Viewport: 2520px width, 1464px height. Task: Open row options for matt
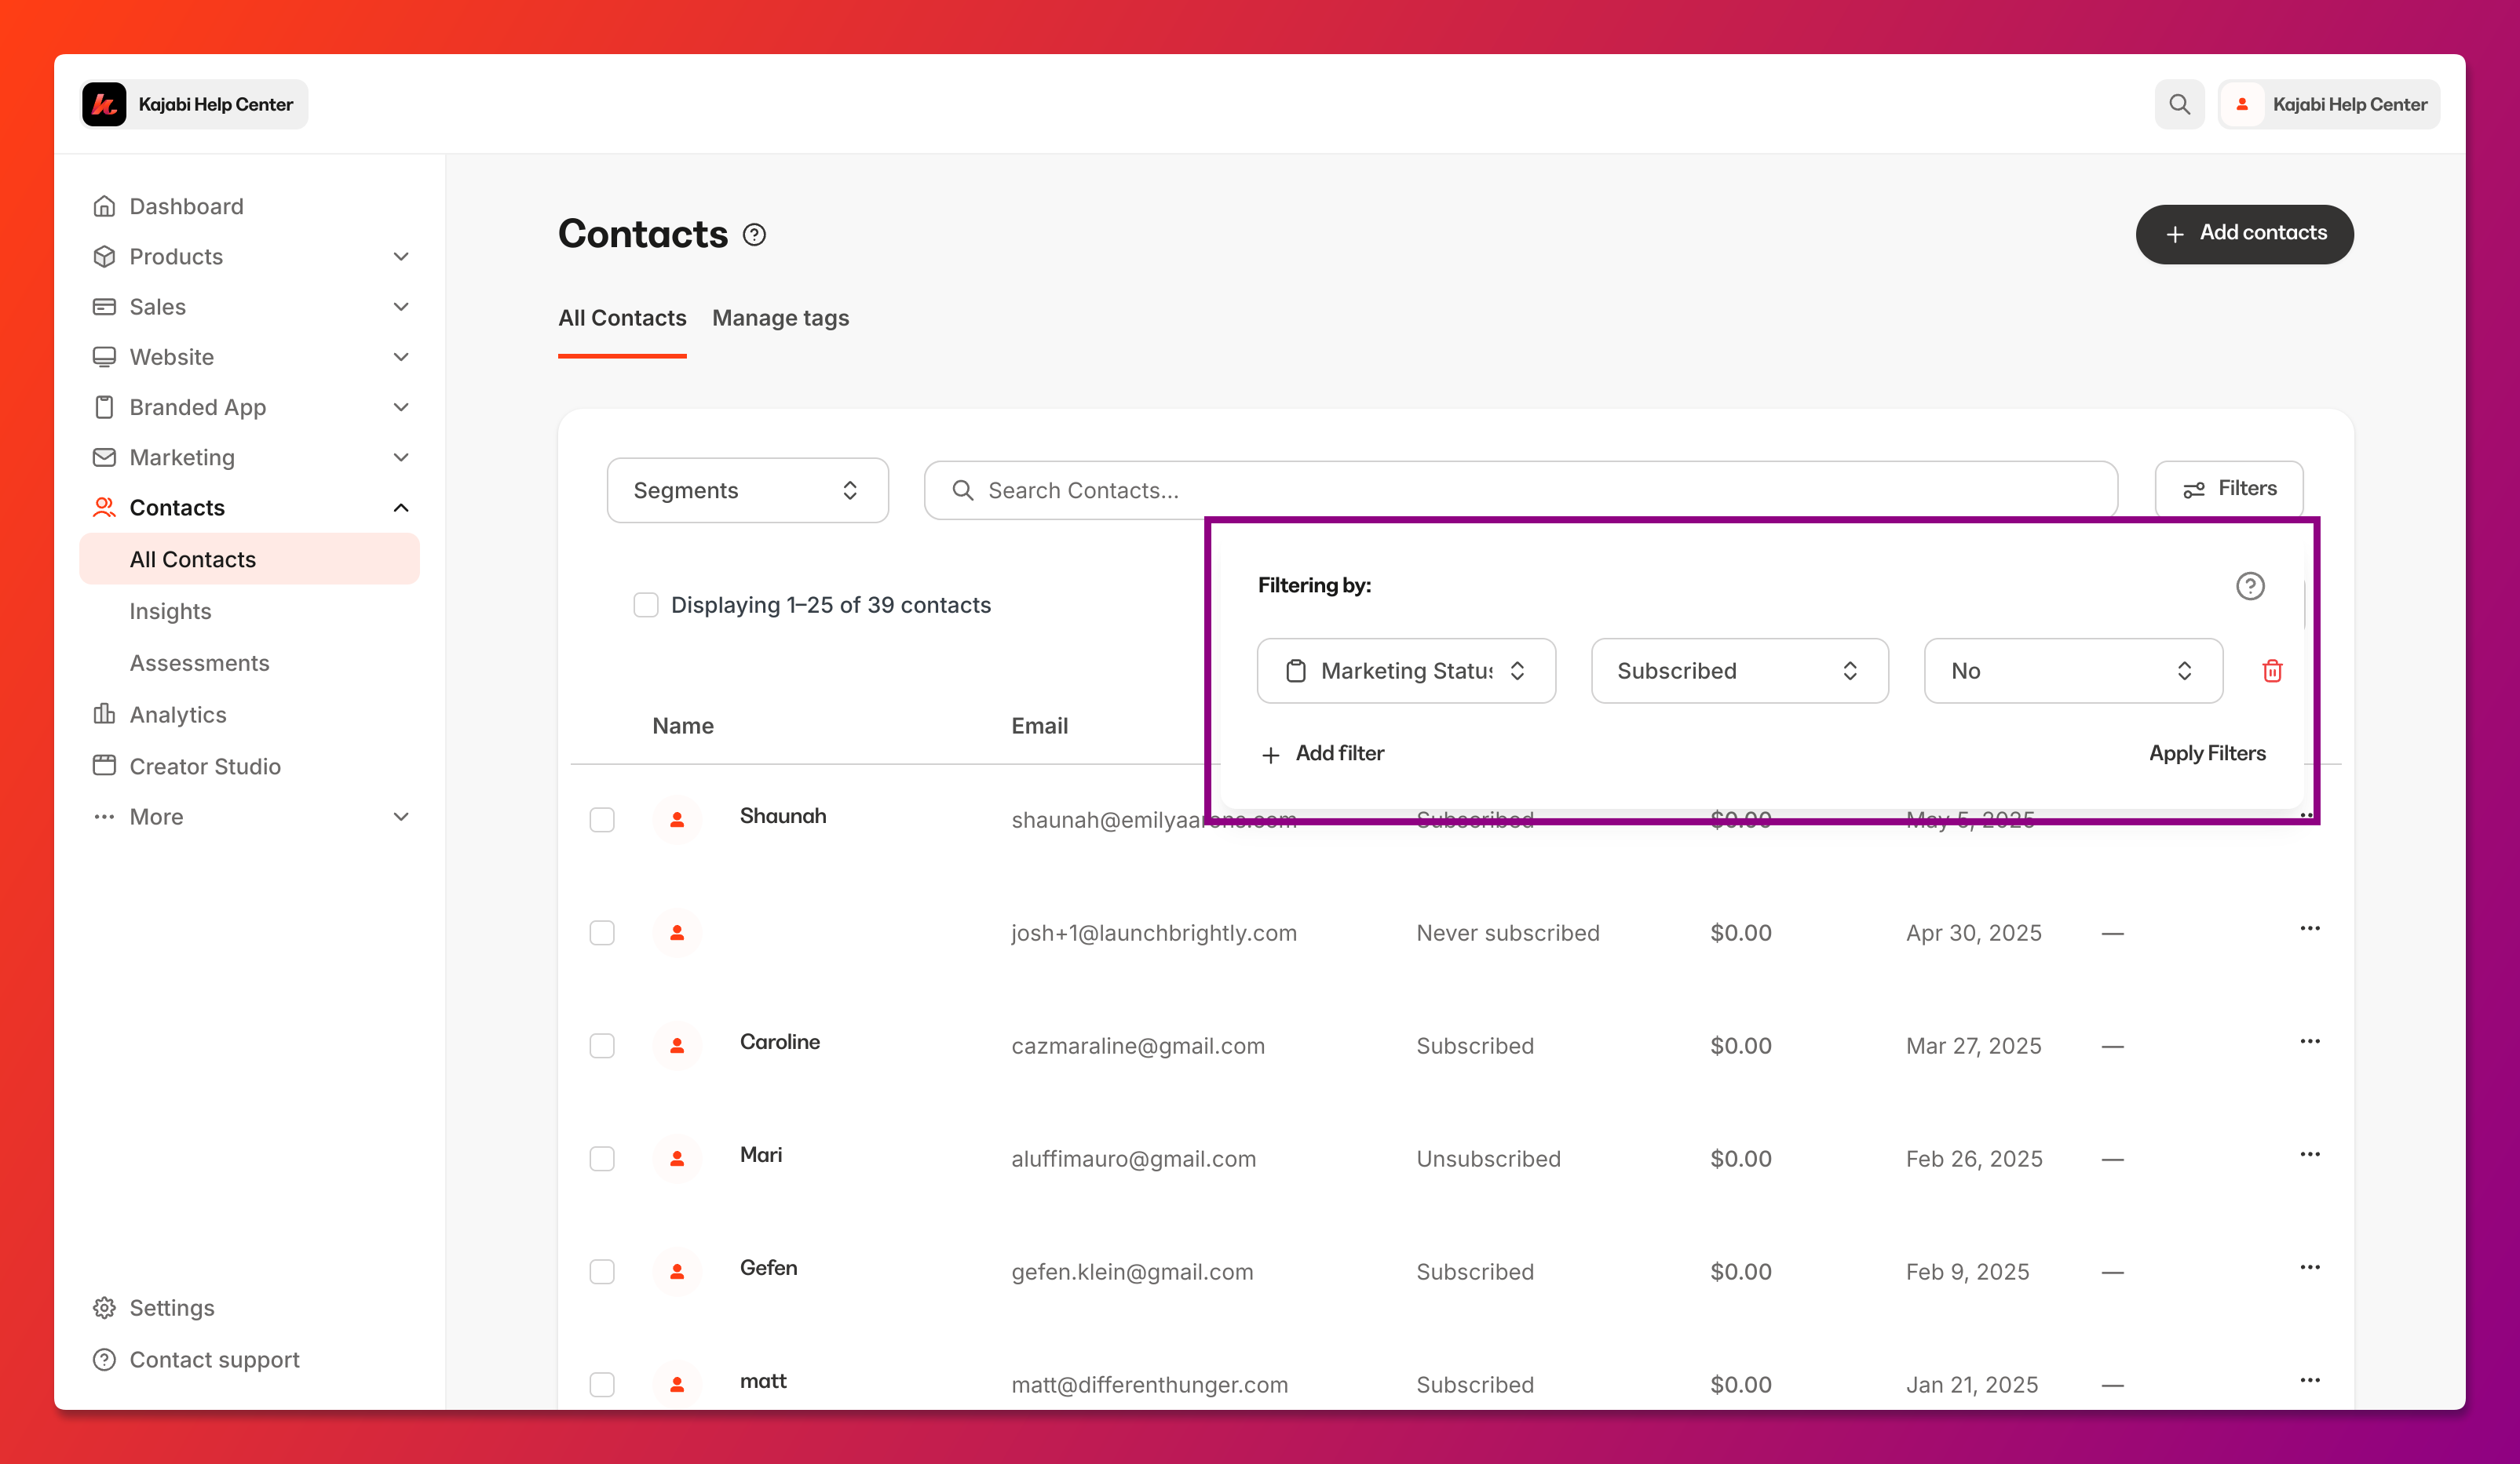point(2310,1380)
